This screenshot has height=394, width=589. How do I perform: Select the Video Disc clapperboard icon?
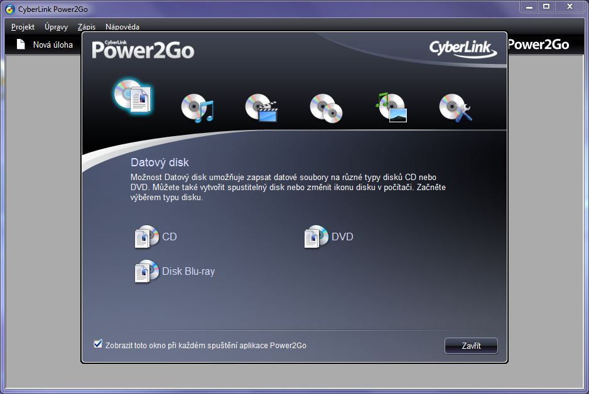tap(261, 108)
